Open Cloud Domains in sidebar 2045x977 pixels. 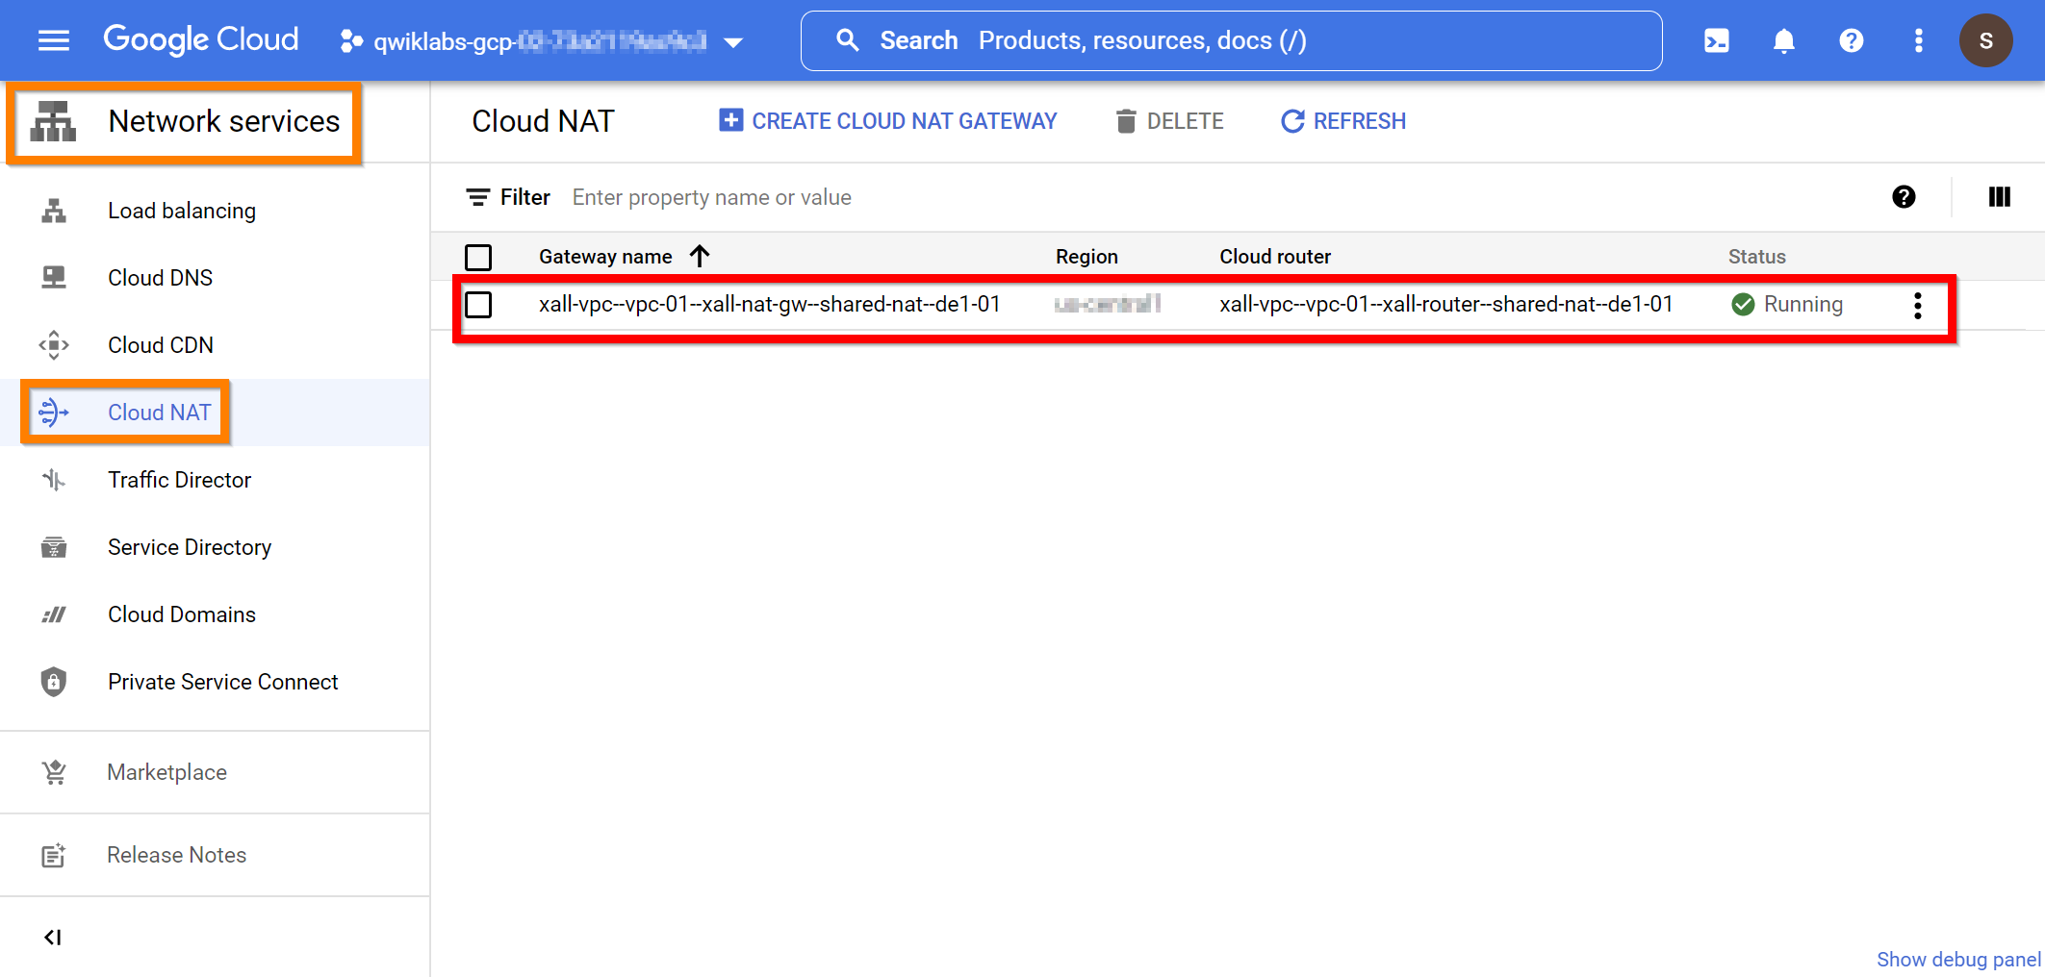(x=182, y=614)
